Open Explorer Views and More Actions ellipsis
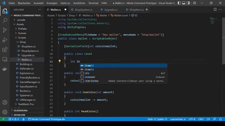This screenshot has height=126, width=225. pyautogui.click(x=39, y=9)
